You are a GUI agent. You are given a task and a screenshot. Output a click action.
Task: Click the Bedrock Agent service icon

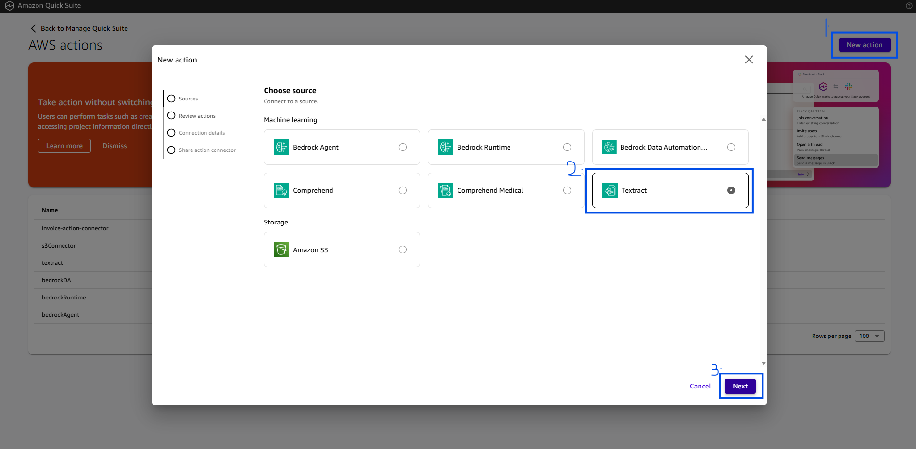click(281, 147)
